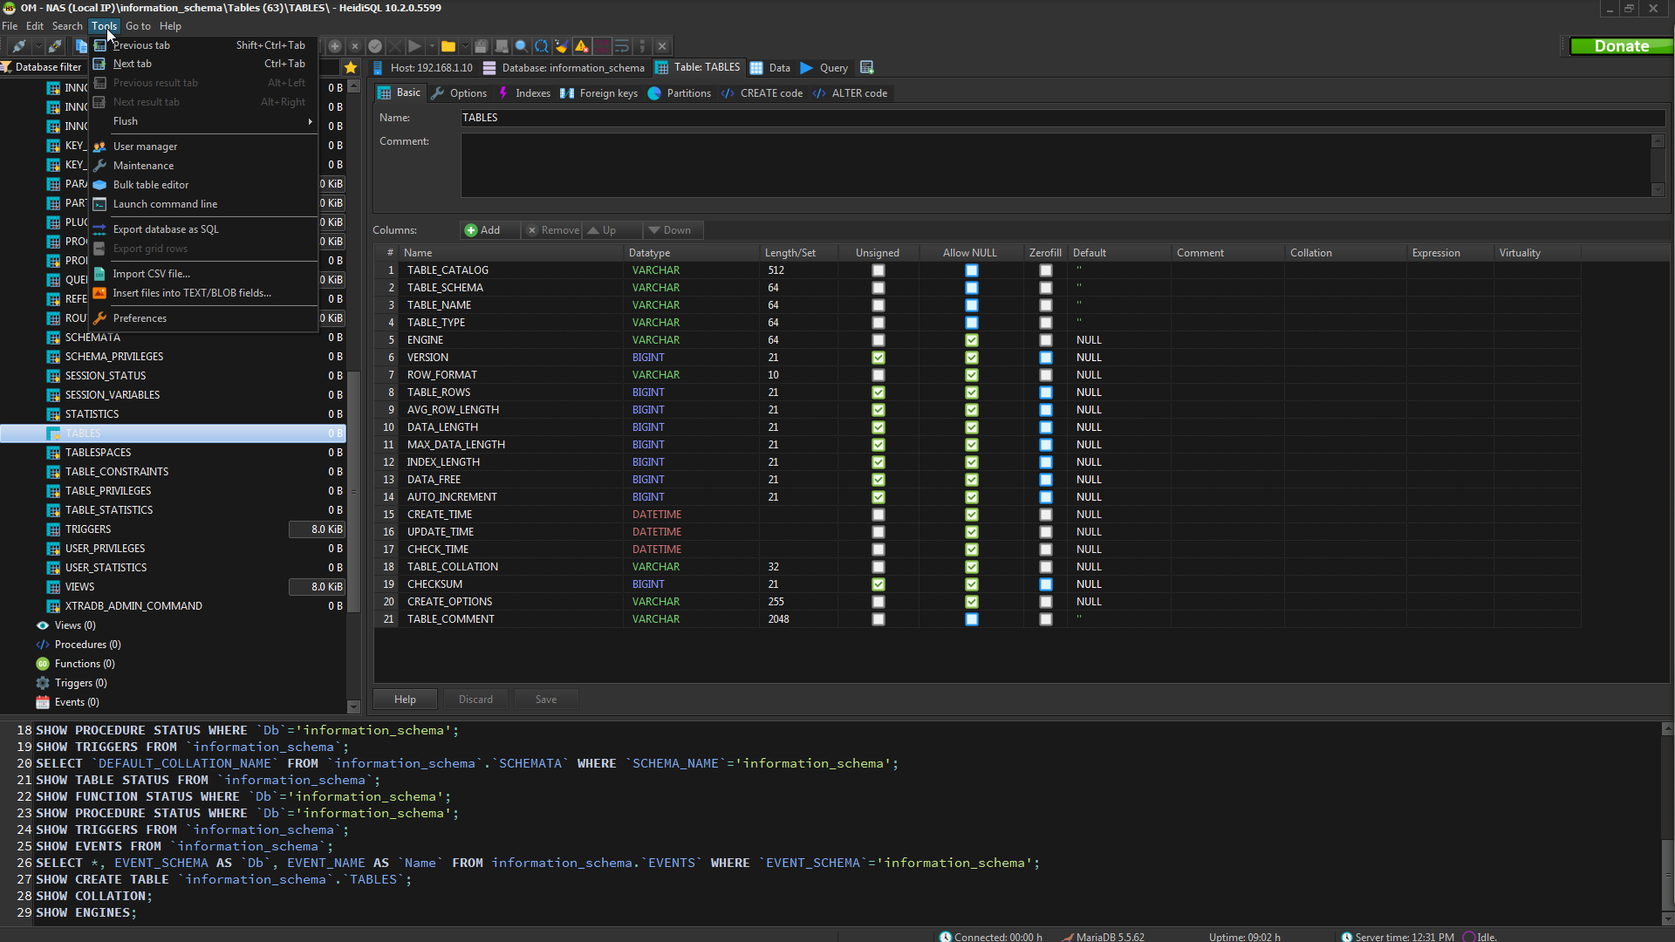
Task: Click the Add column button
Action: click(x=482, y=230)
